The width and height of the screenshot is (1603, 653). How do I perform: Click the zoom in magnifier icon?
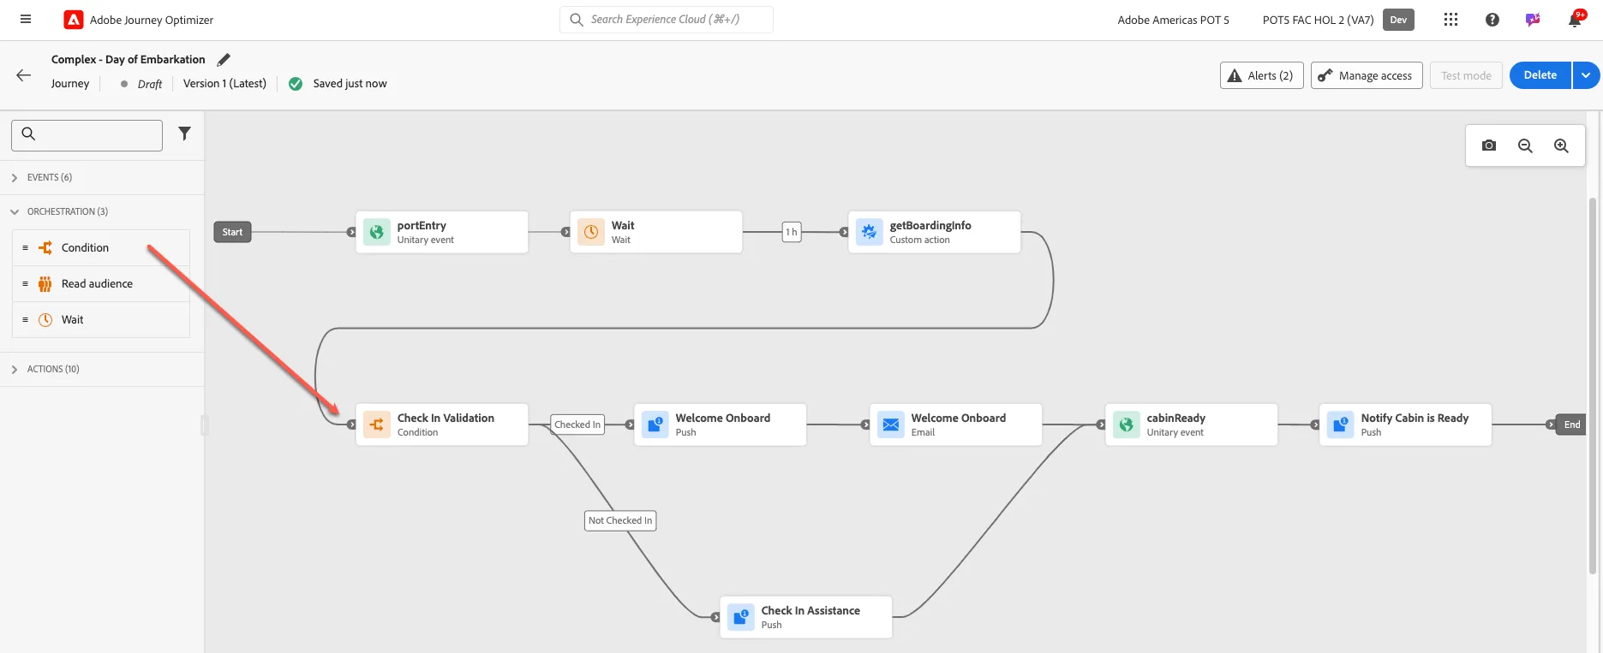coord(1561,145)
